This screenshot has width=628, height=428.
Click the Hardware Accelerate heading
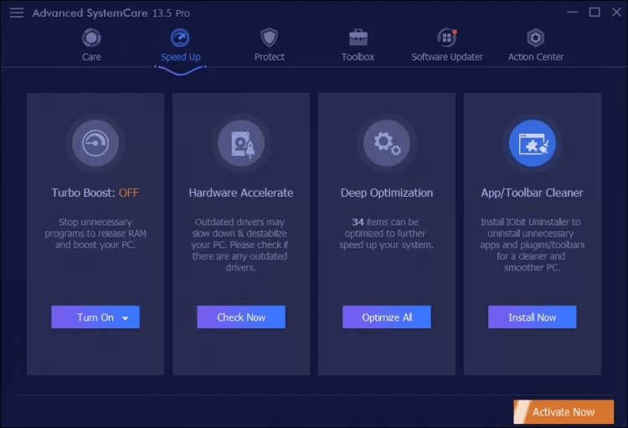point(241,193)
